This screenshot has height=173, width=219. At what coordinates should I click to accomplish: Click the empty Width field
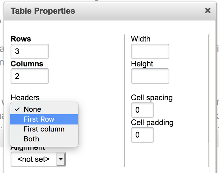click(150, 51)
